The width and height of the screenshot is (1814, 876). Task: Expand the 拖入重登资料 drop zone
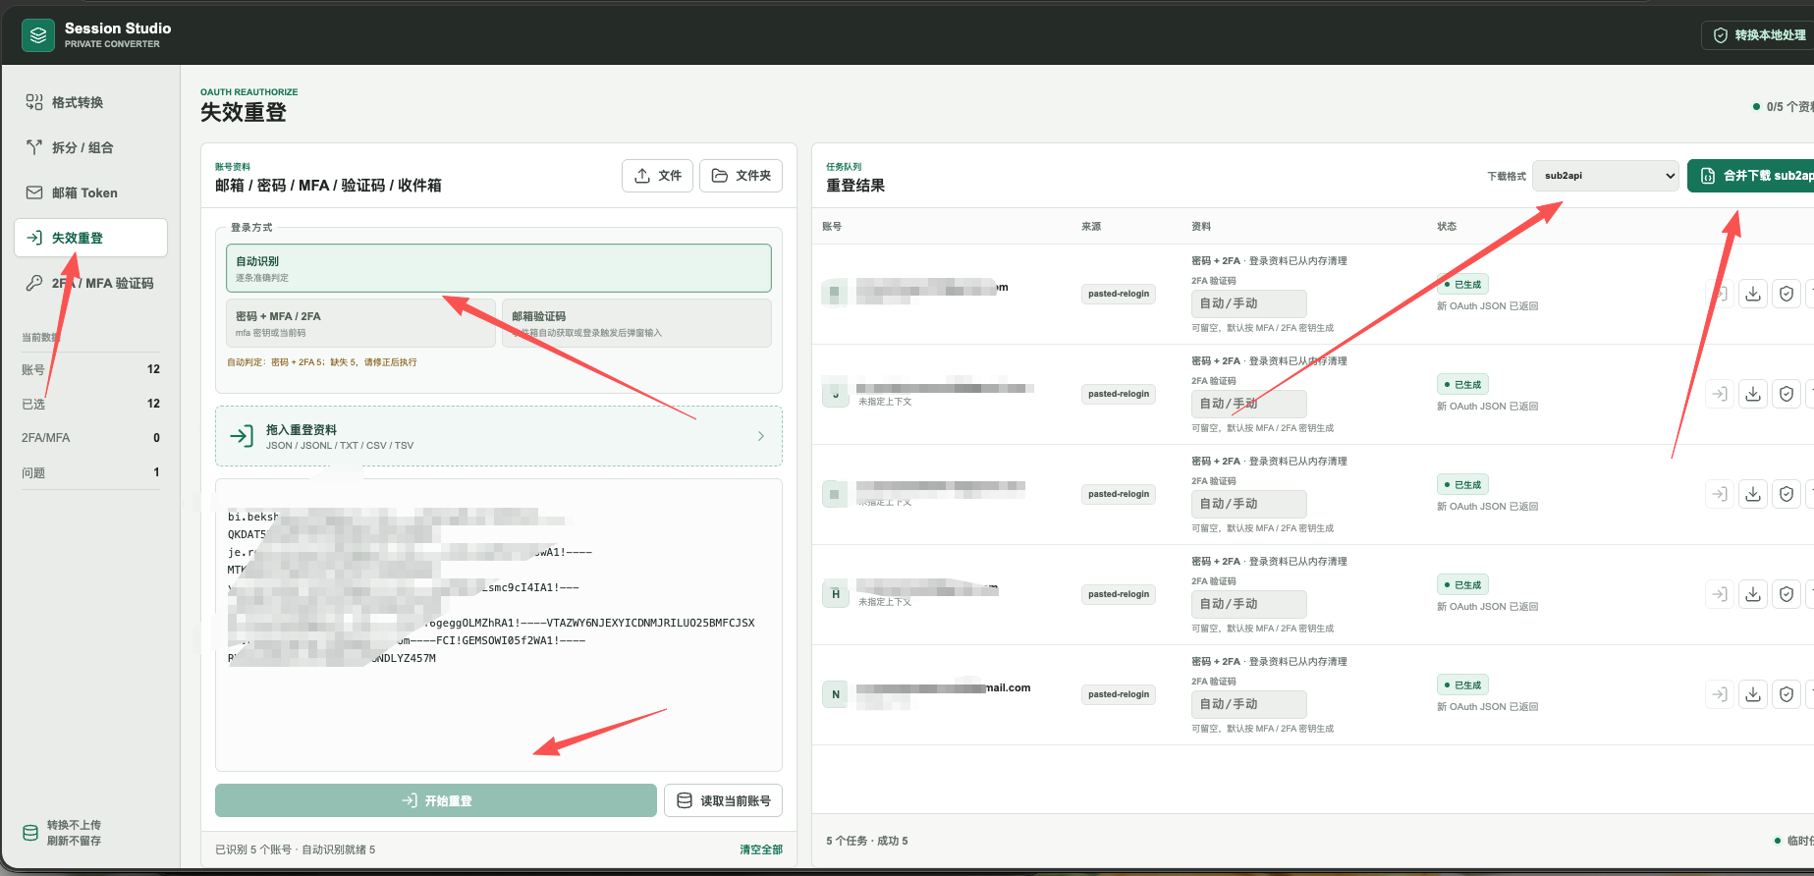(499, 436)
